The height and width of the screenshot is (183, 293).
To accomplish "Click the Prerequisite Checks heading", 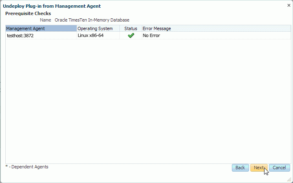I will (x=28, y=13).
